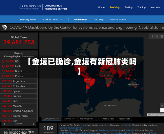Open the Vaccines menu item
The width and height of the screenshot is (164, 134).
click(x=155, y=7)
